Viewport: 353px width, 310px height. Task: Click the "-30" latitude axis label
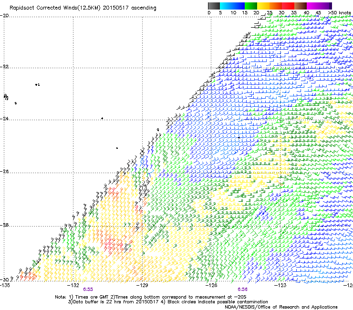[5, 279]
